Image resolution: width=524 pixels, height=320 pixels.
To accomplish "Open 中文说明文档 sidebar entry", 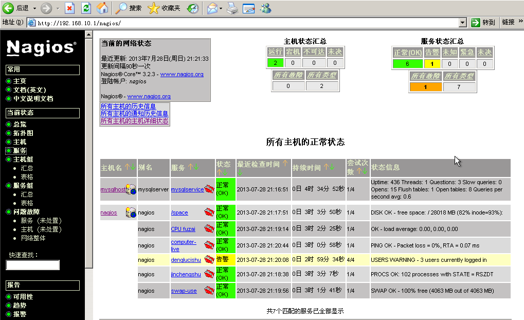I will (33, 99).
